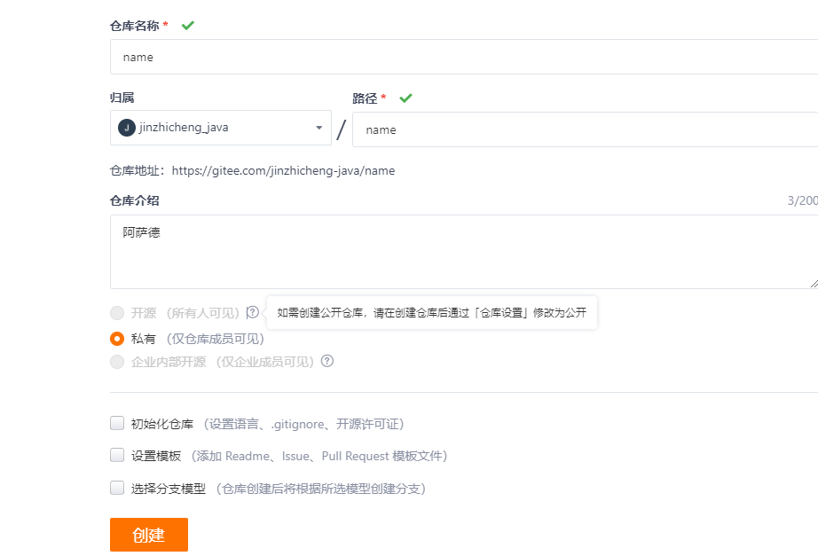Click inside the 仓库介绍 textarea
The image size is (818, 556).
click(464, 252)
